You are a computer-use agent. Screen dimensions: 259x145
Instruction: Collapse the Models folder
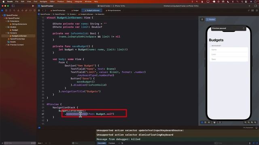6,27
